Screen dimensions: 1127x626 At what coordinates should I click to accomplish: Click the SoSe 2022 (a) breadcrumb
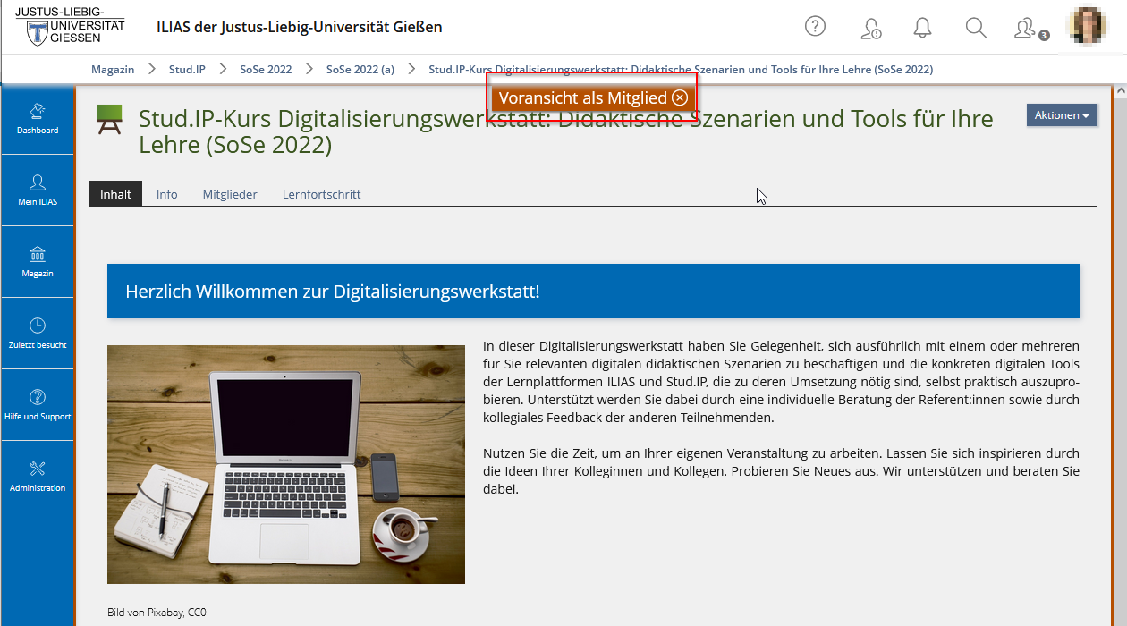pos(360,69)
